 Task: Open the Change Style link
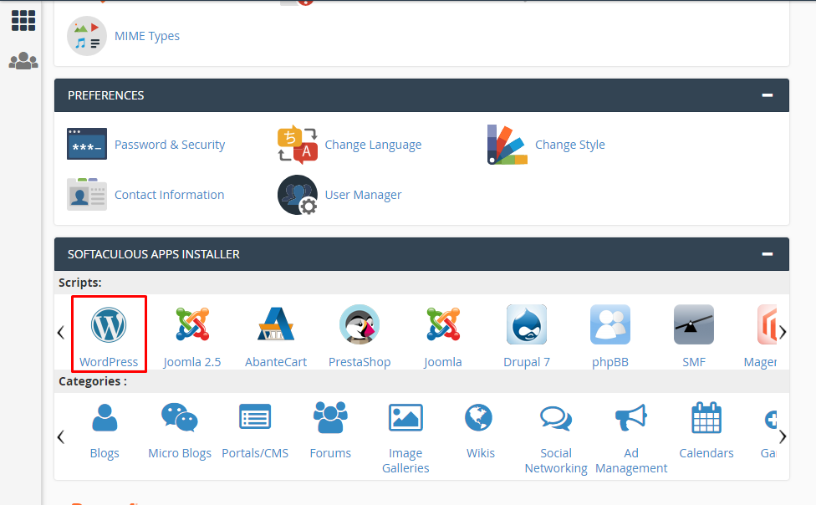point(570,145)
